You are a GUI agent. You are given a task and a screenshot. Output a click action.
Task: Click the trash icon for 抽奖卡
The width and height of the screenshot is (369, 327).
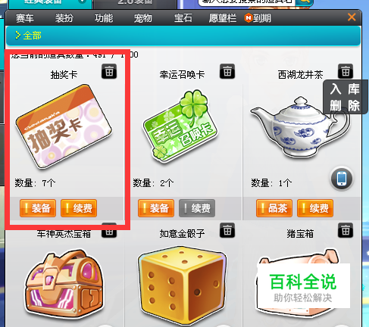pyautogui.click(x=109, y=71)
